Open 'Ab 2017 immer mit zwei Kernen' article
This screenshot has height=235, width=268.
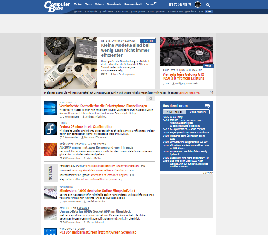coord(96,147)
